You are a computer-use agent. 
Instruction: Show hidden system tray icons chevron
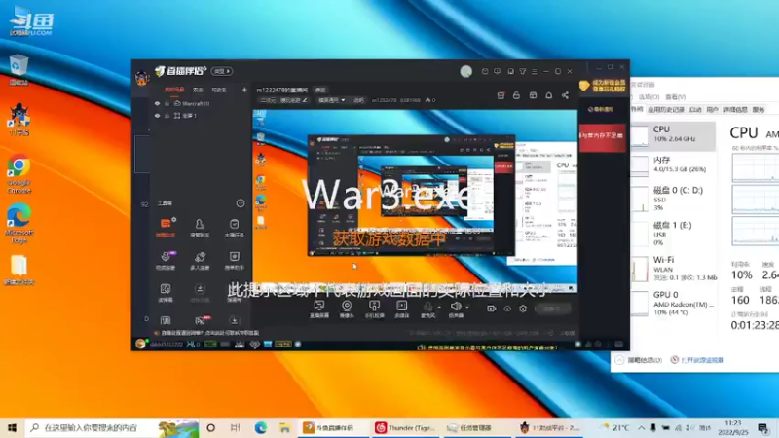[641, 427]
